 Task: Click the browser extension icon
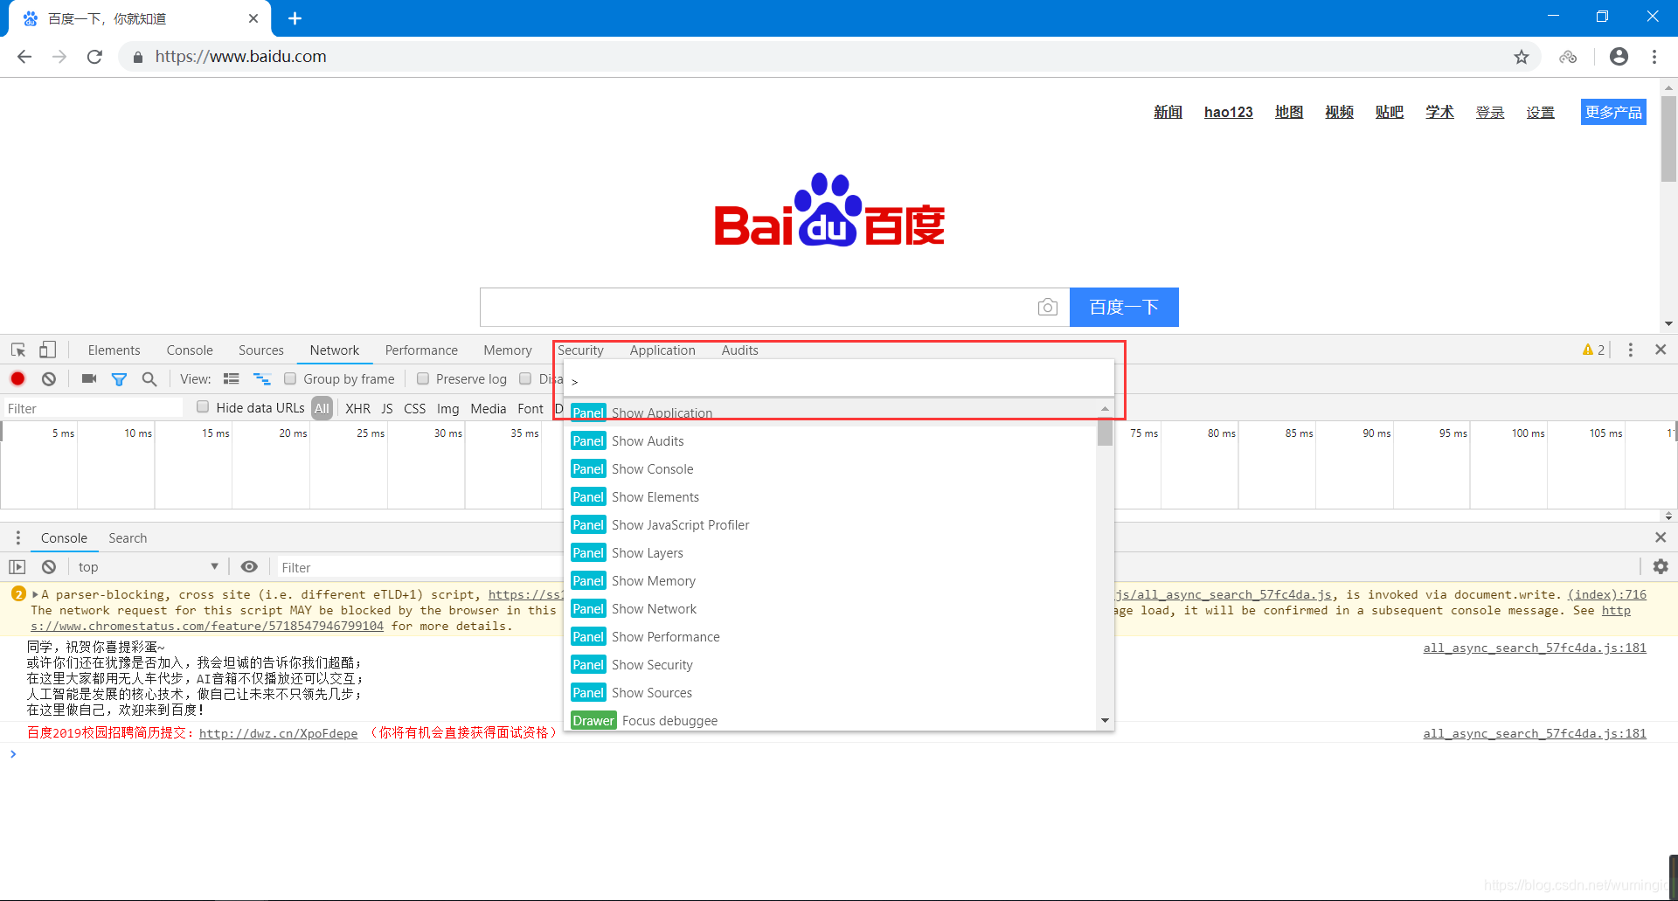1568,57
